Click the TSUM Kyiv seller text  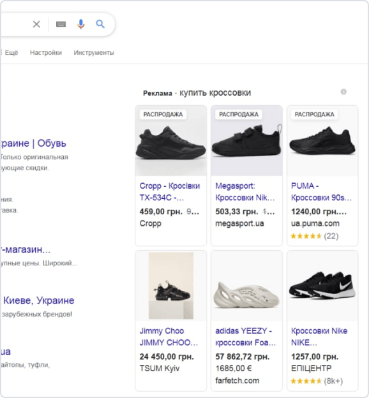coord(160,368)
